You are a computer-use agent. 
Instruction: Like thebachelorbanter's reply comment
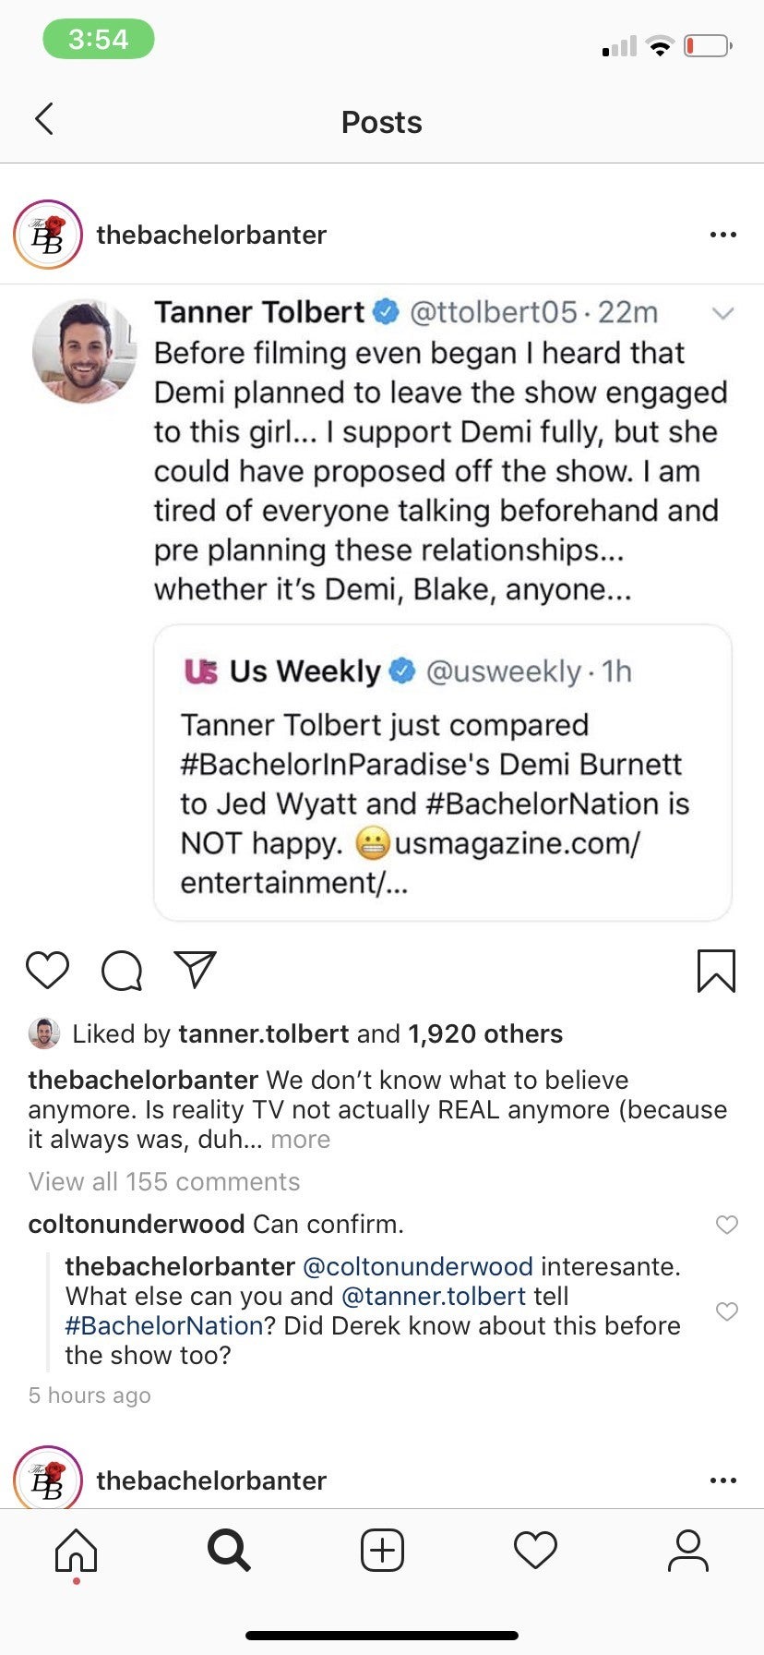[727, 1311]
